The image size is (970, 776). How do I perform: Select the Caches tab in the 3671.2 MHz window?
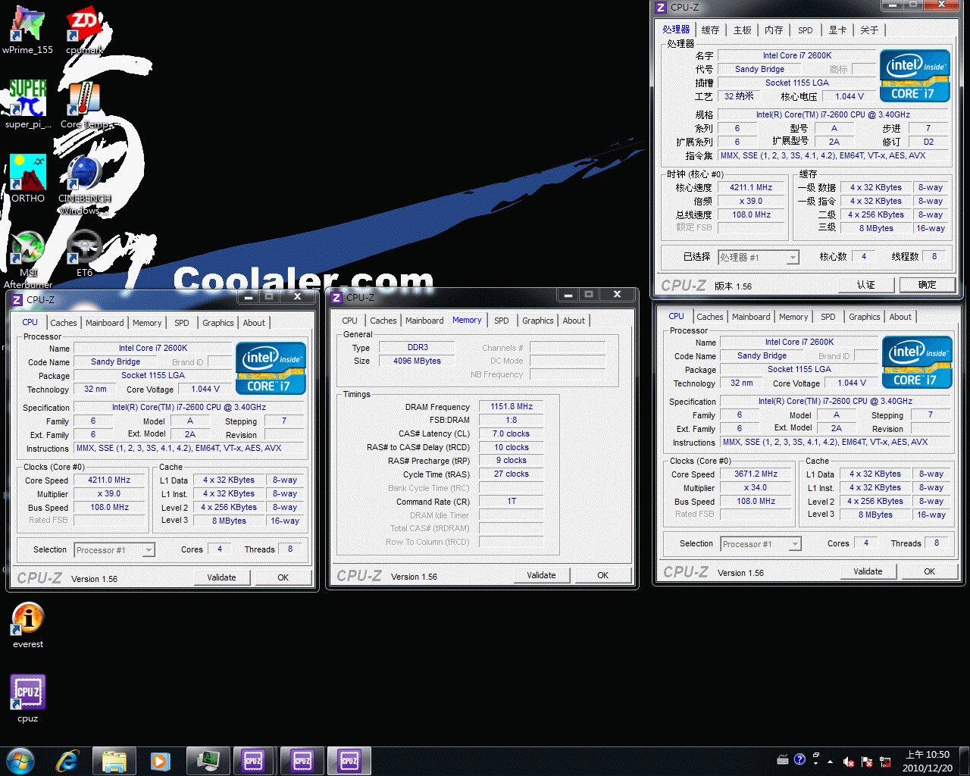tap(710, 317)
